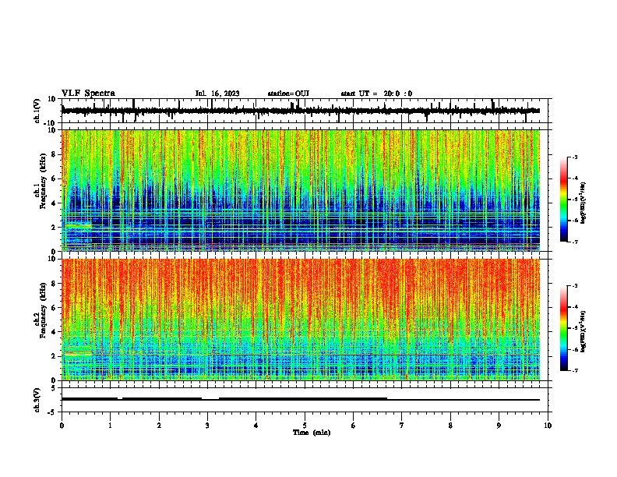The image size is (617, 477).
Task: Click the '1' time-axis tick label
Action: point(111,426)
